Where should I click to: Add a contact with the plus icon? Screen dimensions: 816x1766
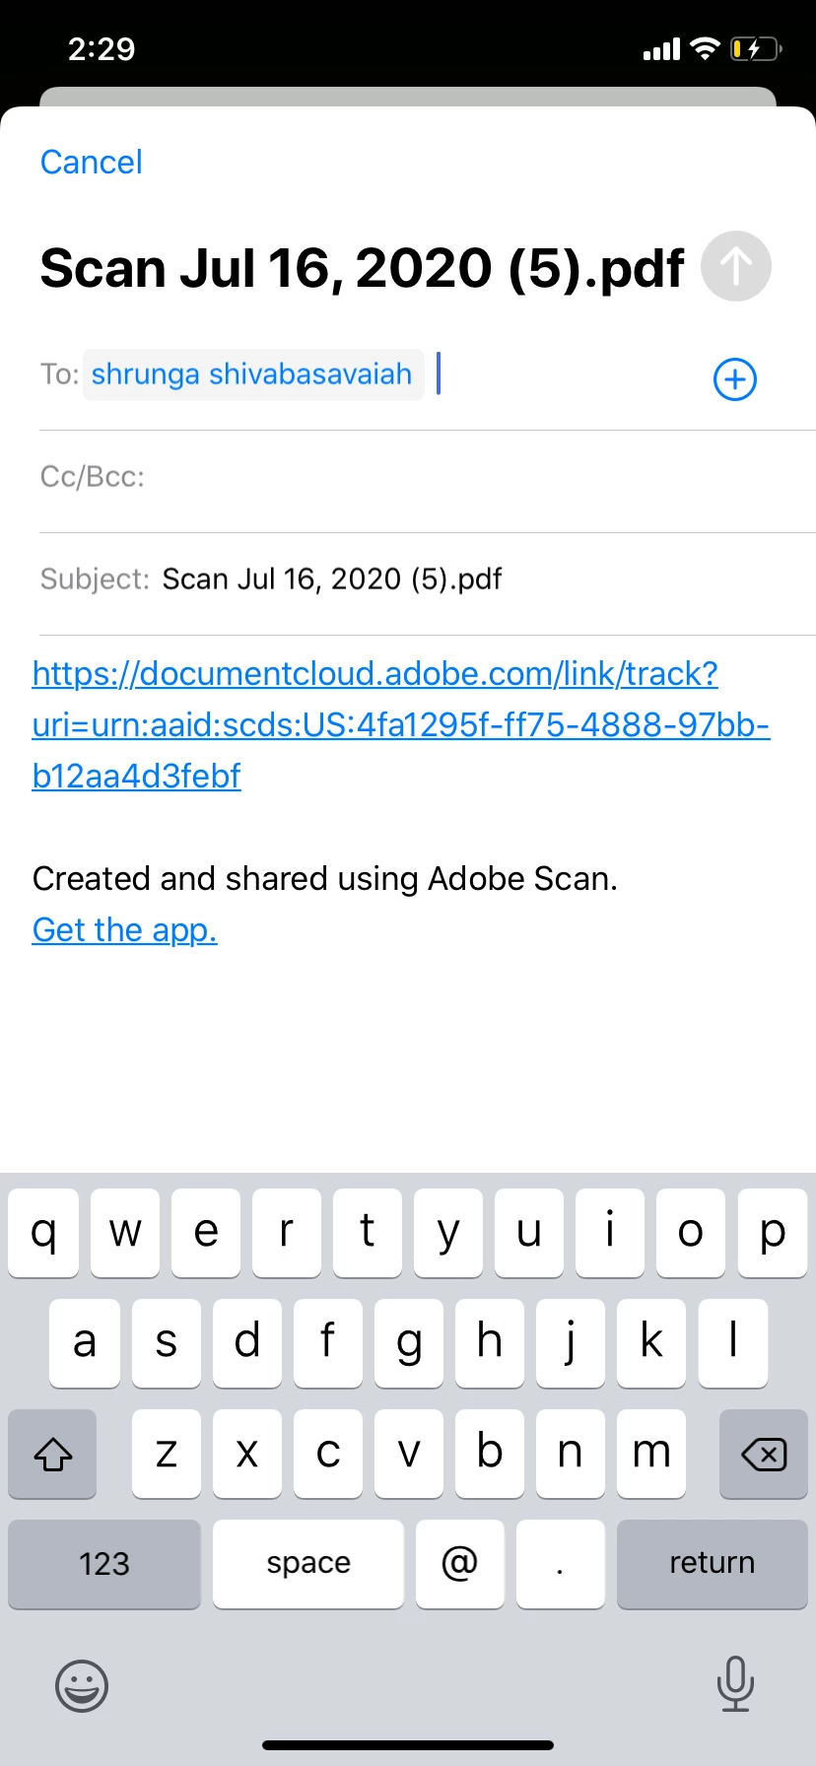(x=735, y=379)
